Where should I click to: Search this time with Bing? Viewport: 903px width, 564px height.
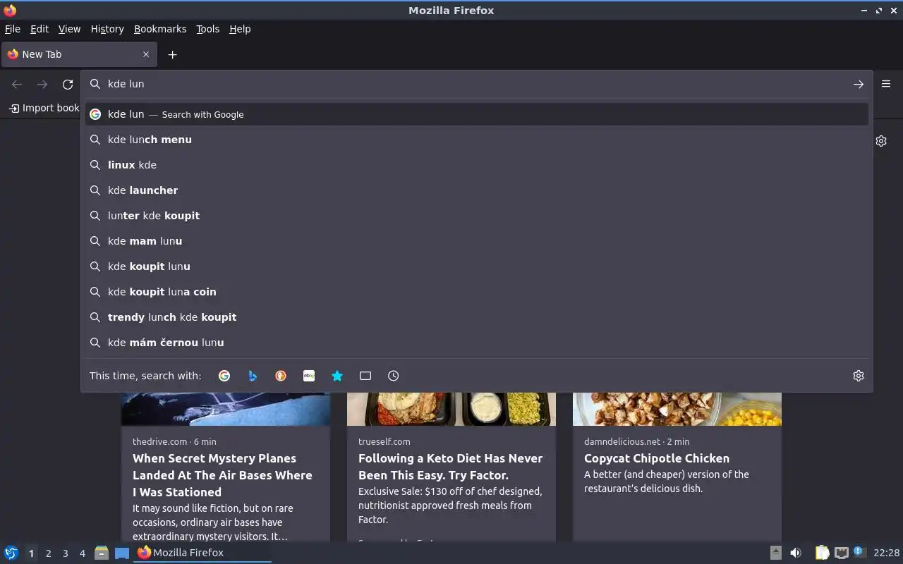[x=253, y=376]
